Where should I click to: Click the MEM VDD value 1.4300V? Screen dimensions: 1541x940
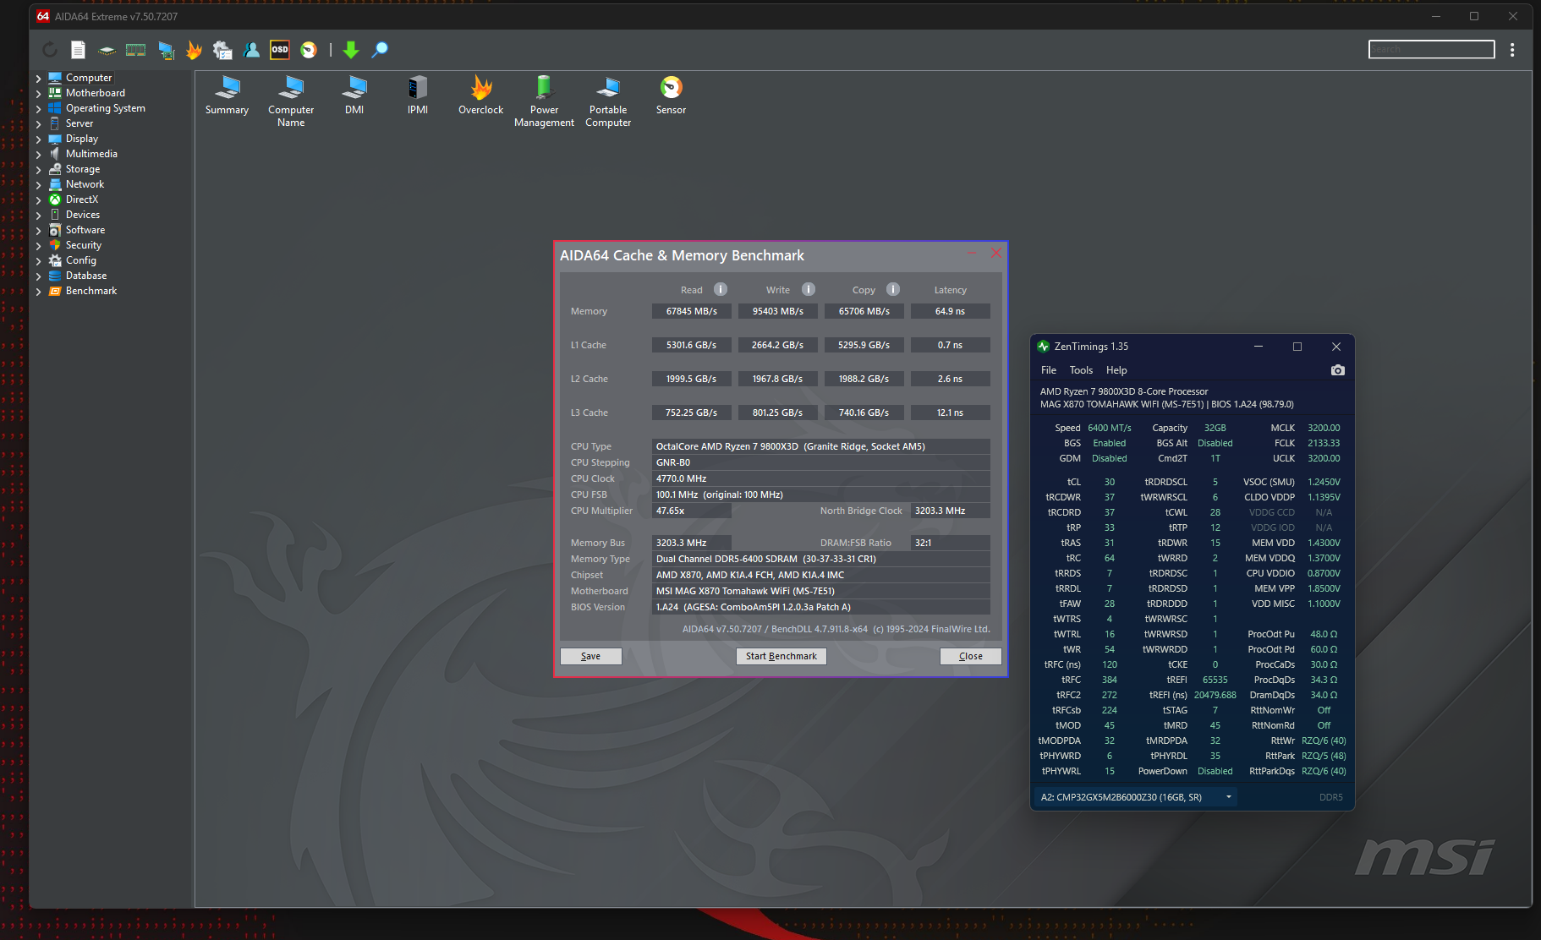tap(1324, 543)
